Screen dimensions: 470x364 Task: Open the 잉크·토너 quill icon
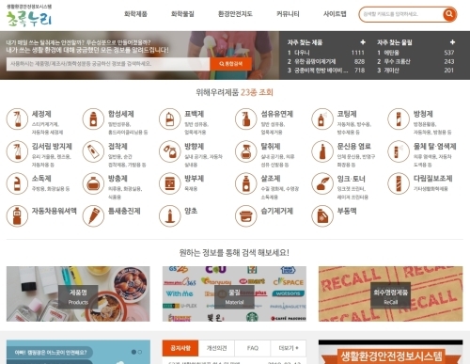(322, 183)
